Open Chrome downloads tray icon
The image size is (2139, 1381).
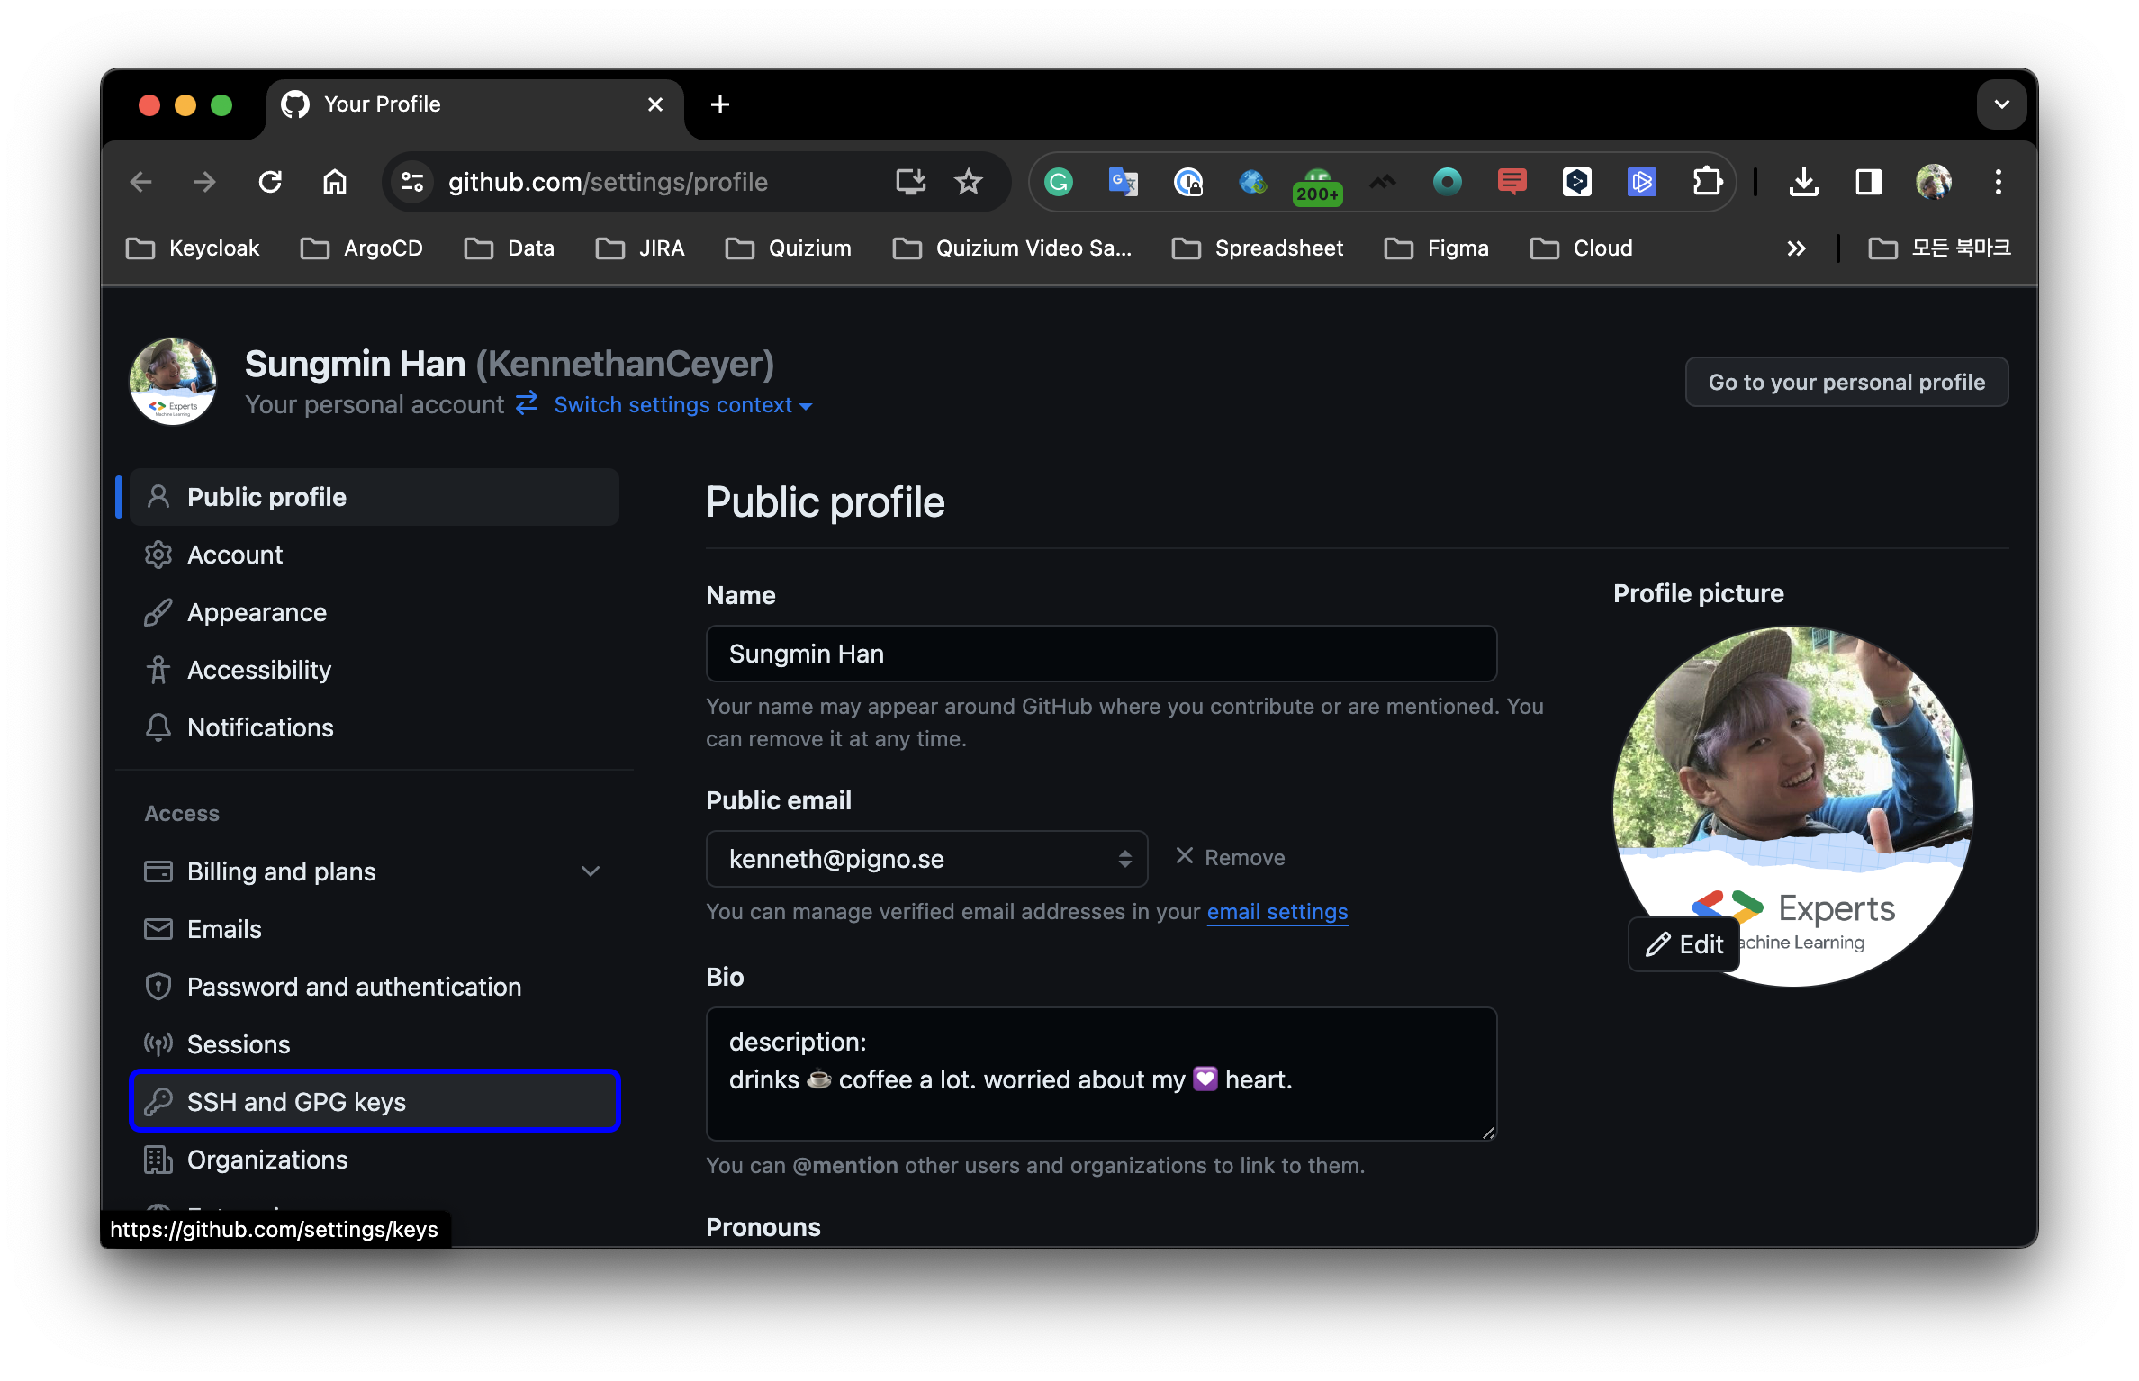1803,183
